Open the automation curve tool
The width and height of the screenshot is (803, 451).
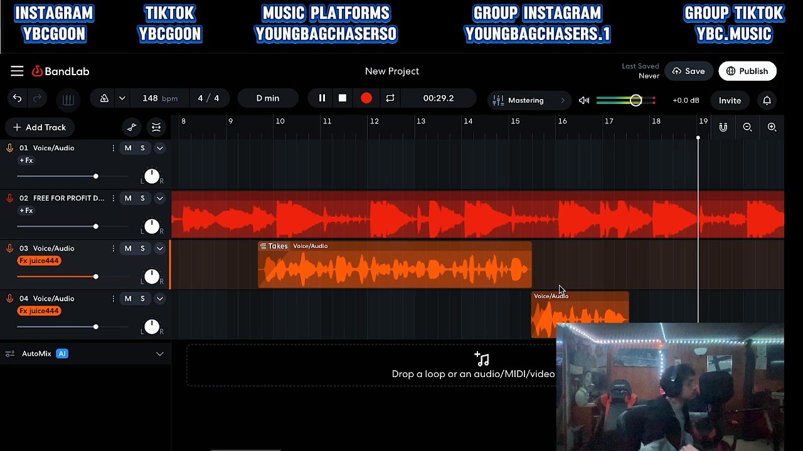132,127
